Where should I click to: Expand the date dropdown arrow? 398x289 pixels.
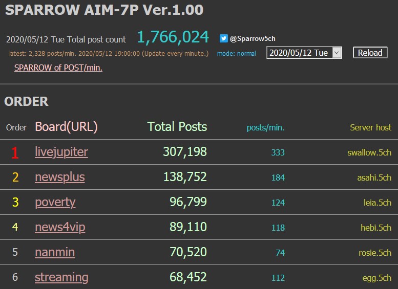(x=337, y=53)
